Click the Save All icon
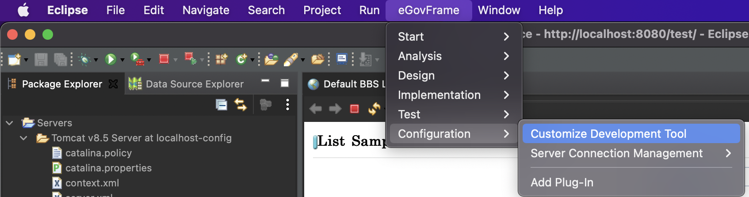Viewport: 749px width, 197px height. [60, 59]
